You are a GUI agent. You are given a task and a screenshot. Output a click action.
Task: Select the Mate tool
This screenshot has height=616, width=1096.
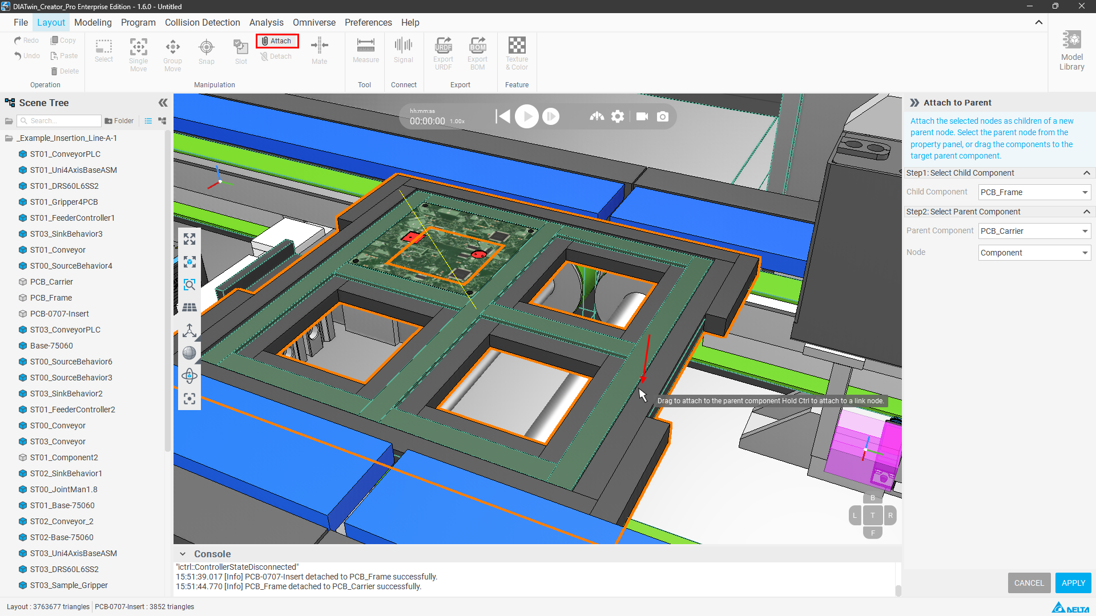click(x=320, y=51)
